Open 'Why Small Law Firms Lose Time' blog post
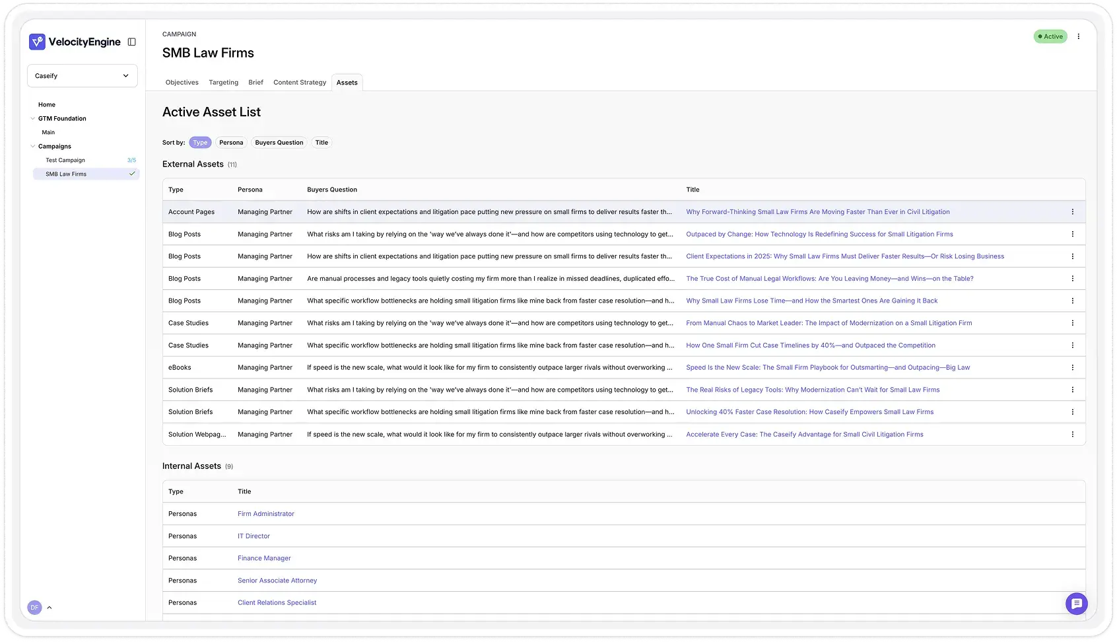1117x642 pixels. click(812, 301)
